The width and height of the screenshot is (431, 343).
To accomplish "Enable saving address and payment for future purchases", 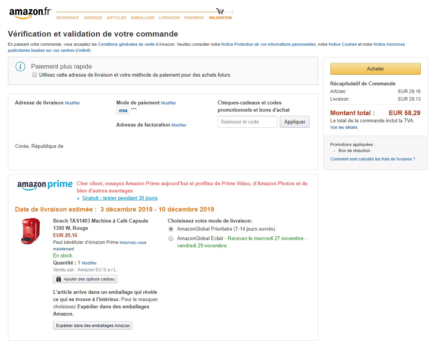I will point(35,75).
